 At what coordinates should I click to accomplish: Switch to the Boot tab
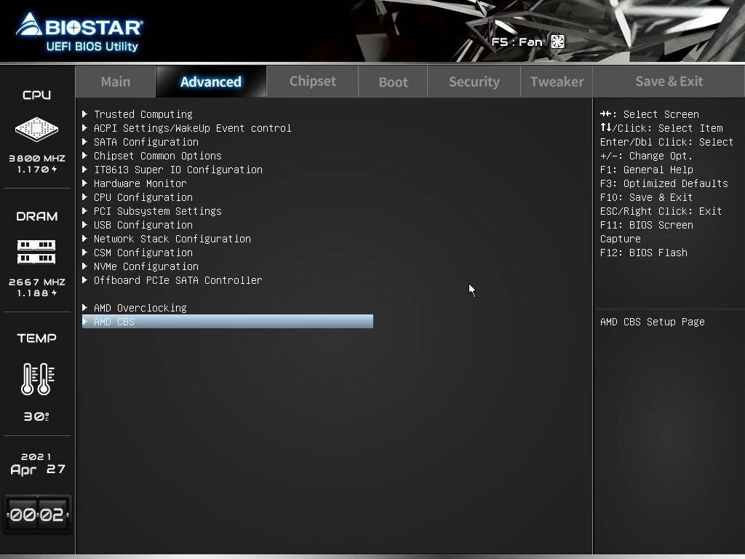pos(393,81)
